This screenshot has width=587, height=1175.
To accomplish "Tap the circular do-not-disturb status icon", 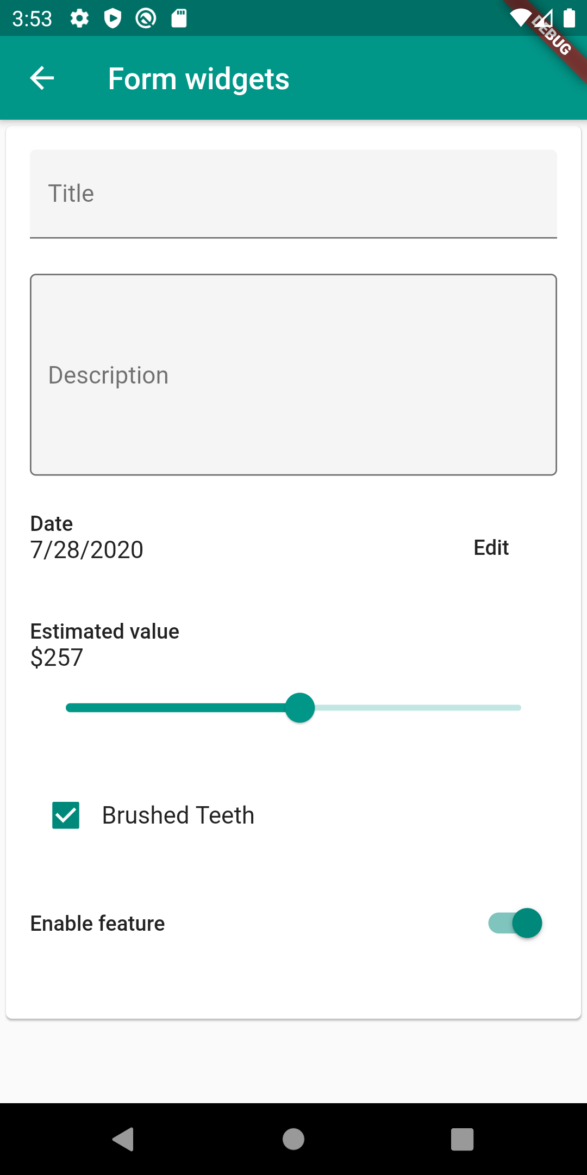I will pos(146,18).
